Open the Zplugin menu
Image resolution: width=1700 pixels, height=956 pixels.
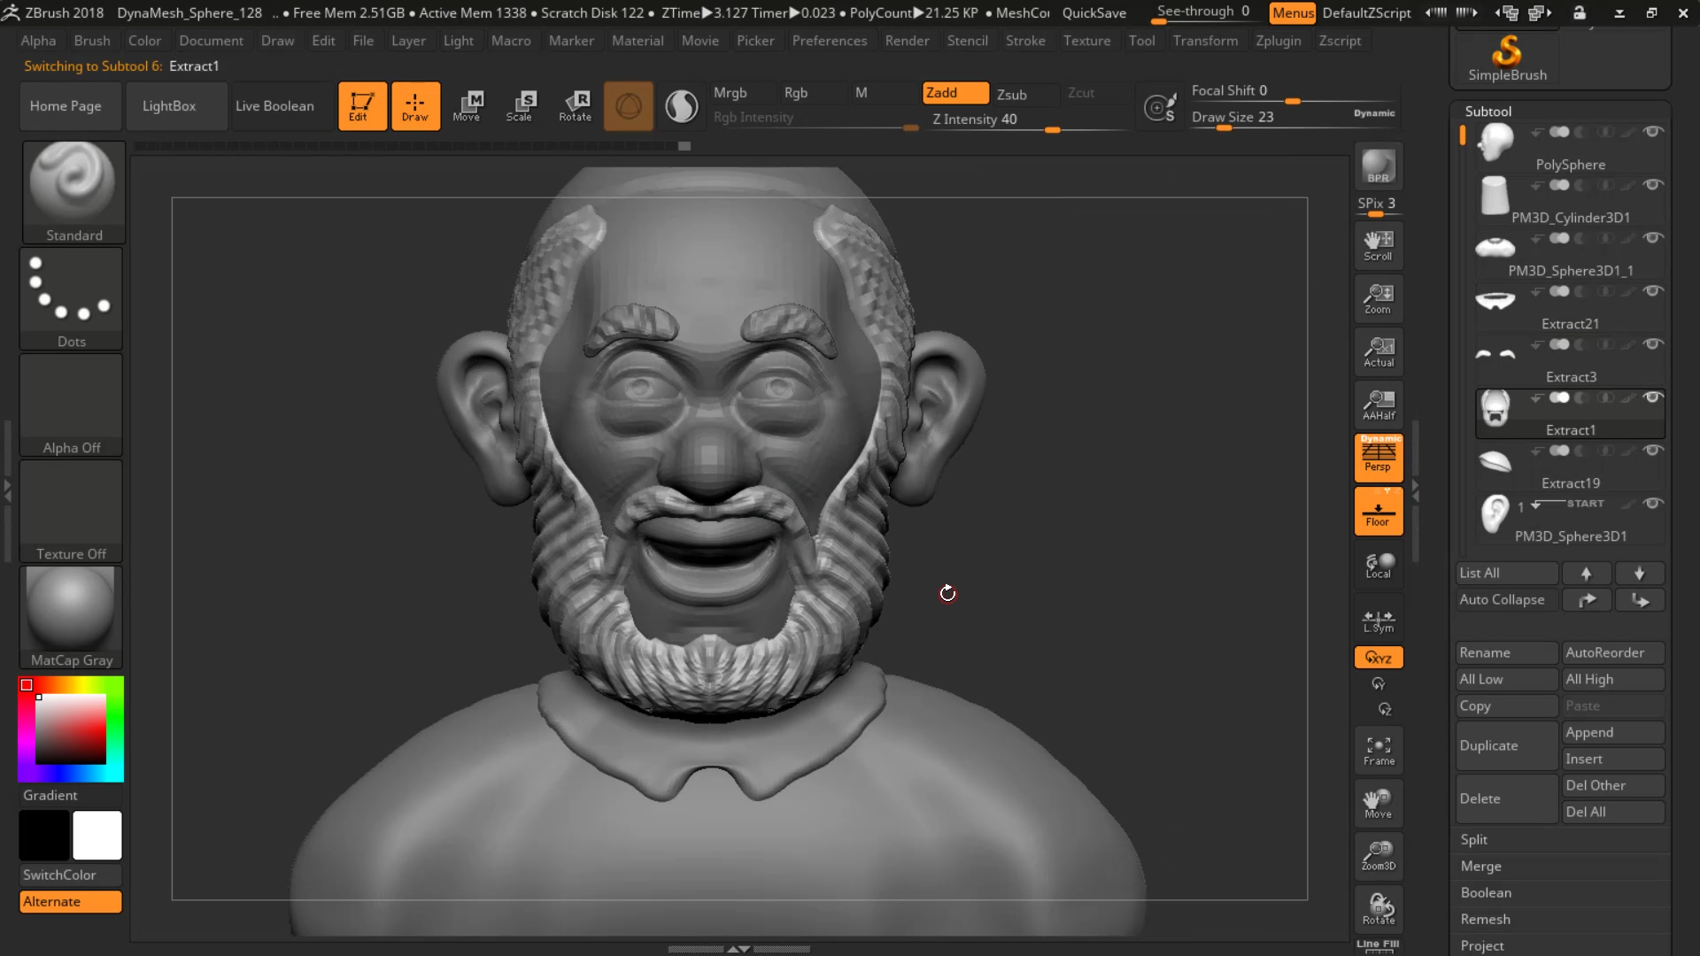click(1278, 41)
